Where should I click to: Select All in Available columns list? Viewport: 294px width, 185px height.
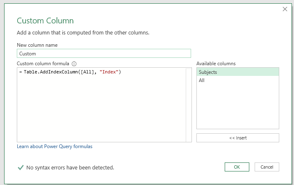[238, 80]
